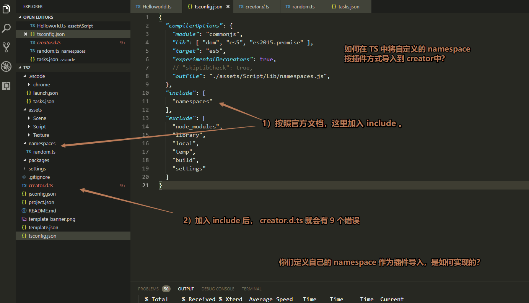Switch to the tasks.json tab

(x=348, y=6)
